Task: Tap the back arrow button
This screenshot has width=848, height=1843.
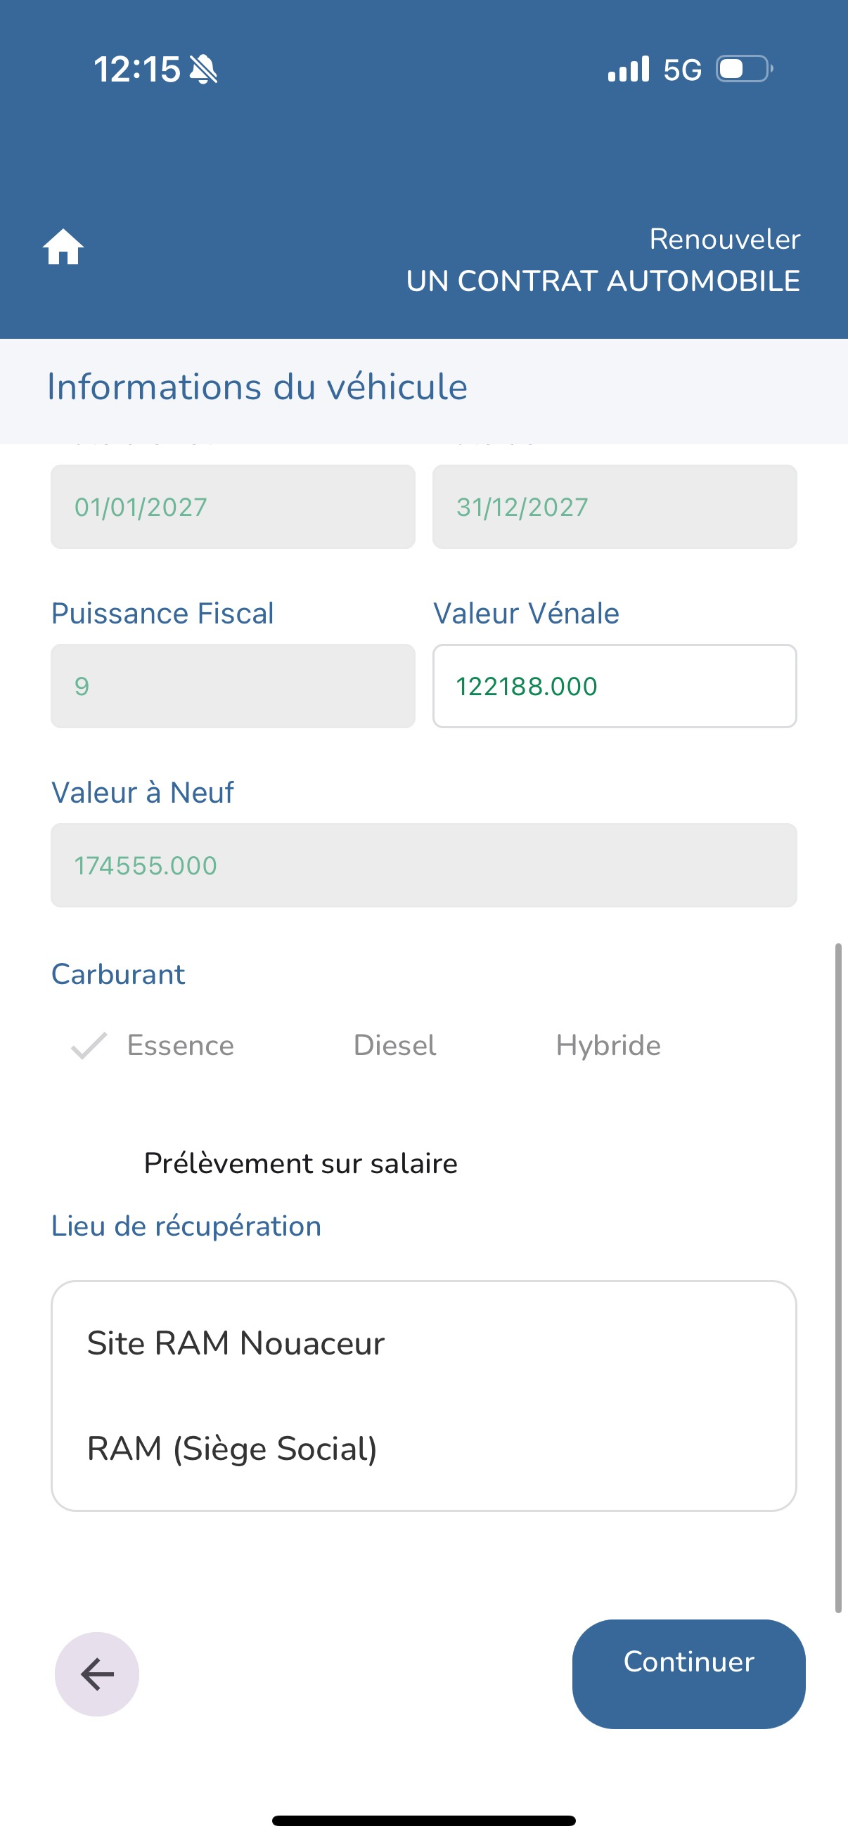Action: (96, 1674)
